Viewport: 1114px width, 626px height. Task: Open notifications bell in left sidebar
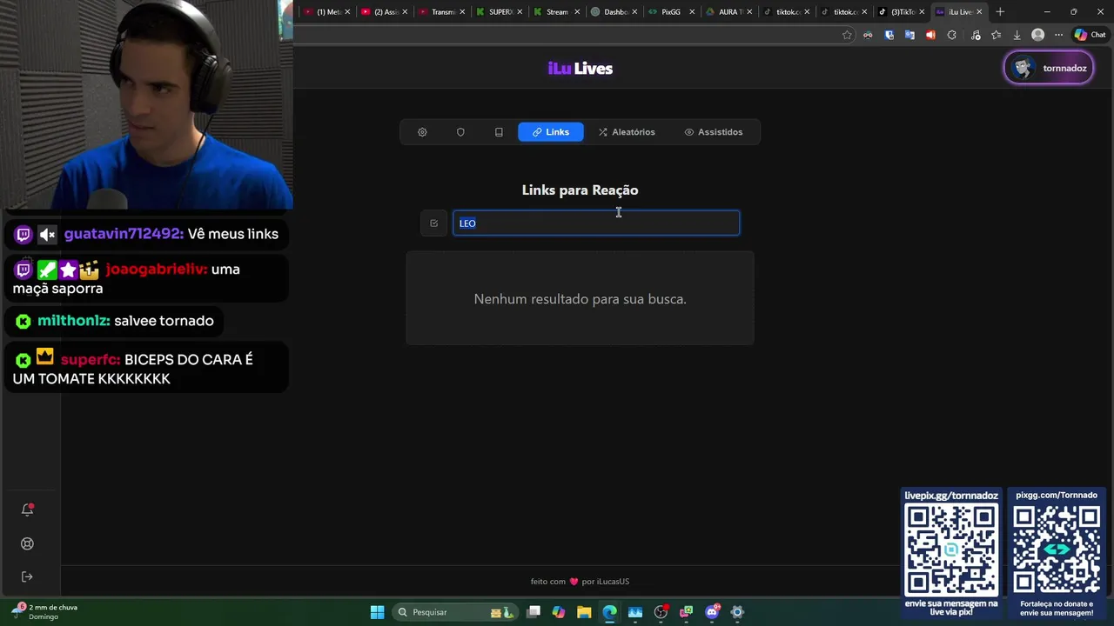pyautogui.click(x=27, y=509)
